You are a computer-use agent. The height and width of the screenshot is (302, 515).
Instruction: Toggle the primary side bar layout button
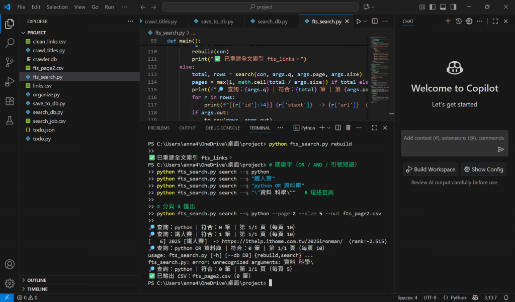pos(432,7)
